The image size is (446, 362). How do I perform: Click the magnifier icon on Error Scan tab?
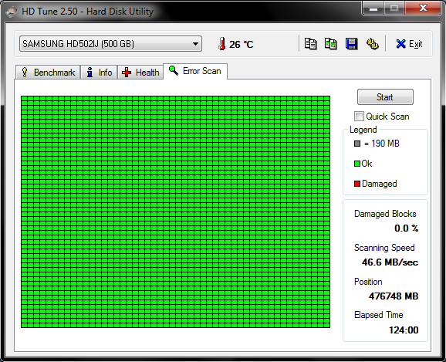[x=173, y=70]
